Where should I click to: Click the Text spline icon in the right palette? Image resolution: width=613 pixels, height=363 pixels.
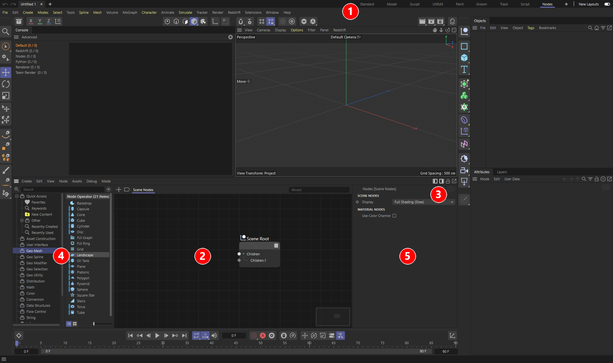[464, 70]
